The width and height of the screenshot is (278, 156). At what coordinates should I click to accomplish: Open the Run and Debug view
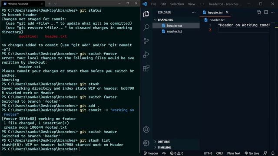tap(146, 55)
